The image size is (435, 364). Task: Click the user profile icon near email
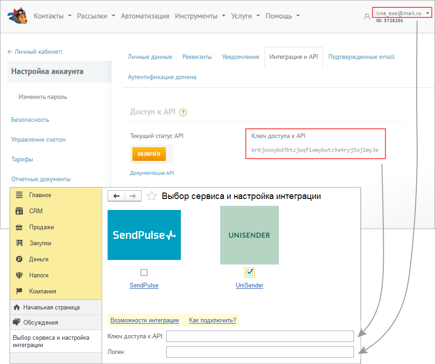click(x=367, y=17)
